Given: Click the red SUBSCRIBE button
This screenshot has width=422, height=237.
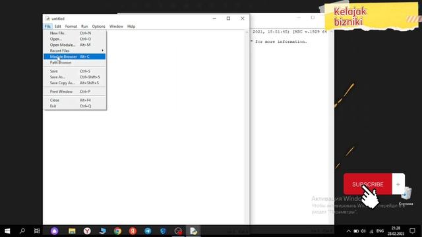Looking at the screenshot, I should pos(368,184).
